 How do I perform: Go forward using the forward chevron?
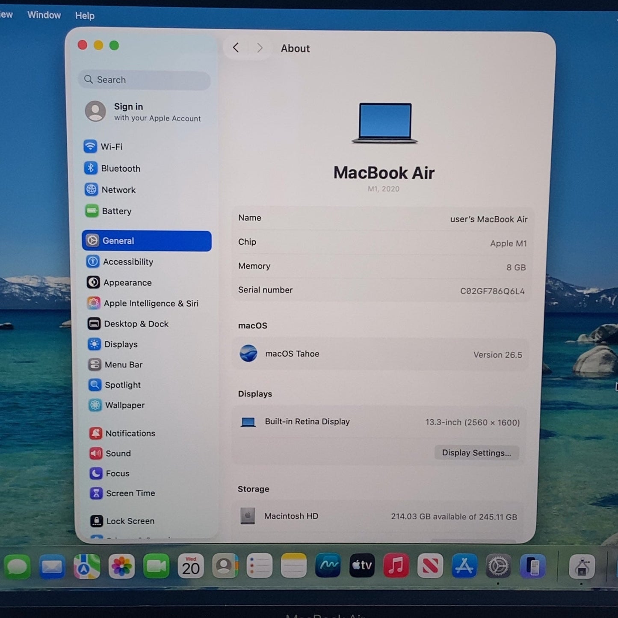tap(259, 47)
